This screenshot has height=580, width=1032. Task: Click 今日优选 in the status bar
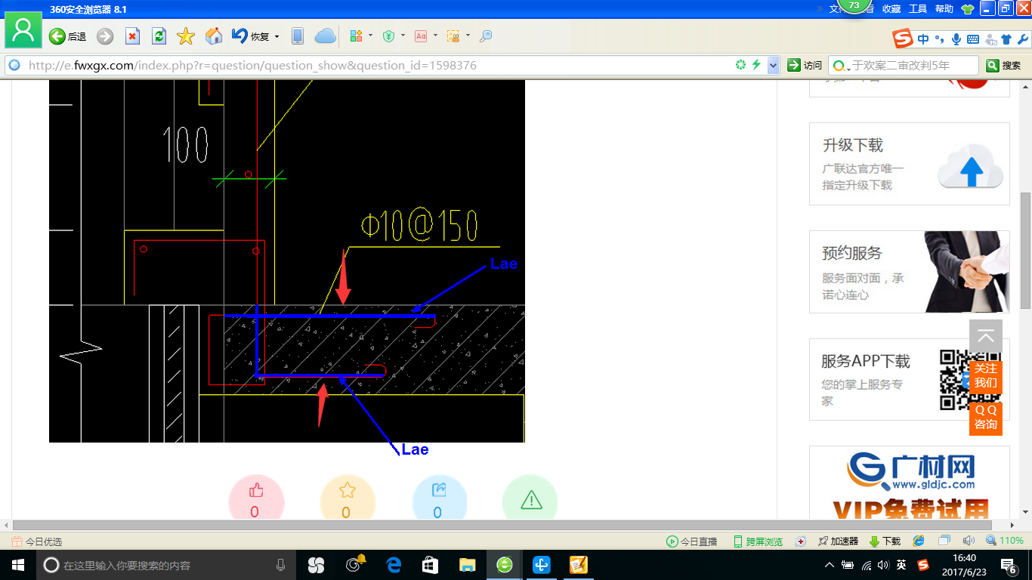point(36,541)
